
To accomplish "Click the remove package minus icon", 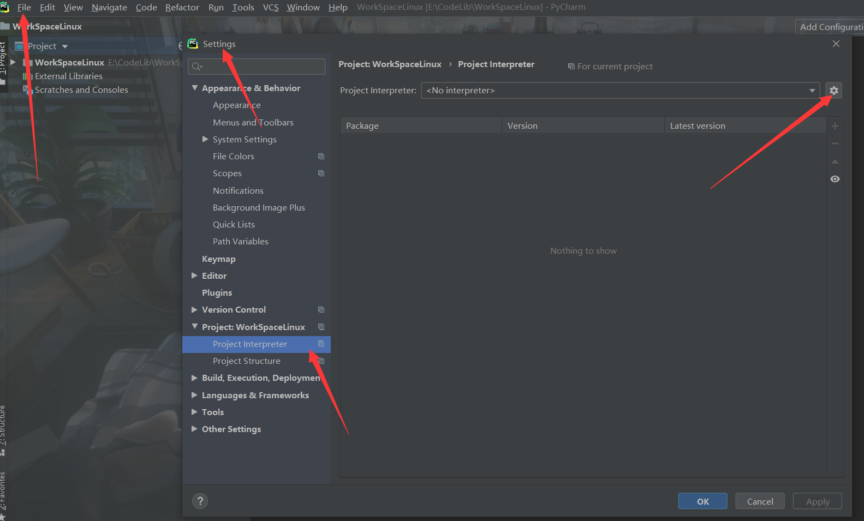I will tap(835, 143).
